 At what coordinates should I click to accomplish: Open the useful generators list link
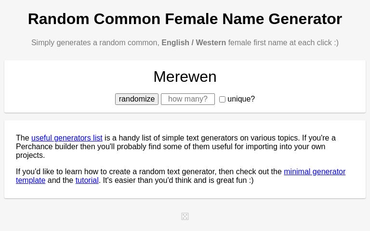[x=67, y=138]
